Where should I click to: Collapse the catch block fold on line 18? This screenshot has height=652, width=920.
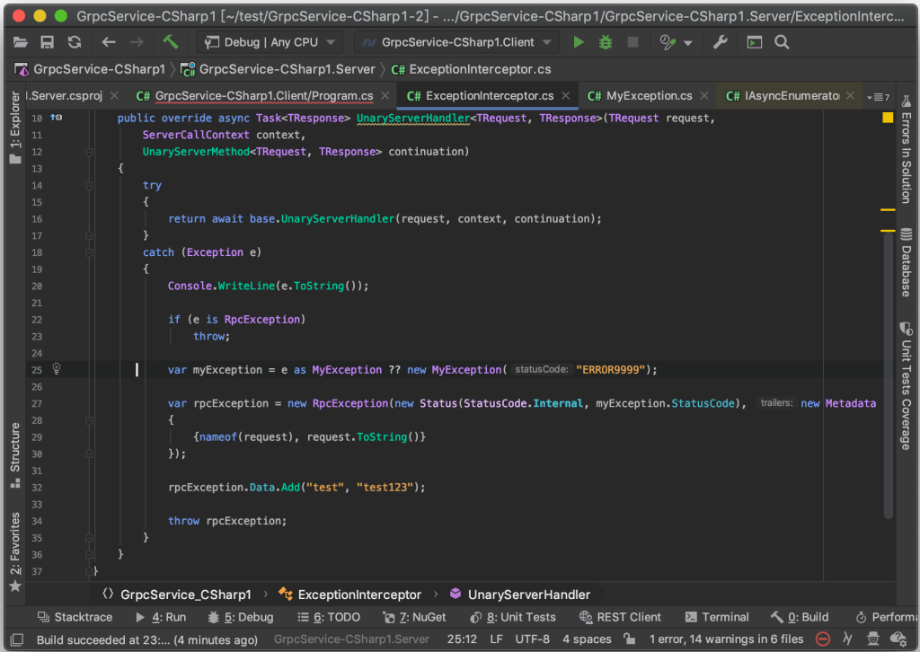[x=89, y=252]
